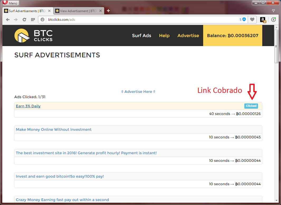Expand the tab menu dropdown

coord(273,11)
